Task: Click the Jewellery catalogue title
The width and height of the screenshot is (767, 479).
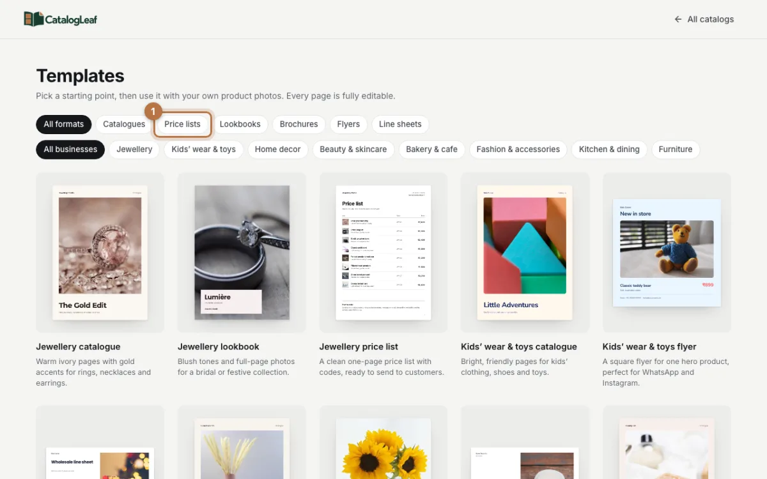Action: 78,347
